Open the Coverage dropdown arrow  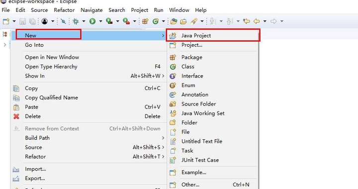pos(117,21)
